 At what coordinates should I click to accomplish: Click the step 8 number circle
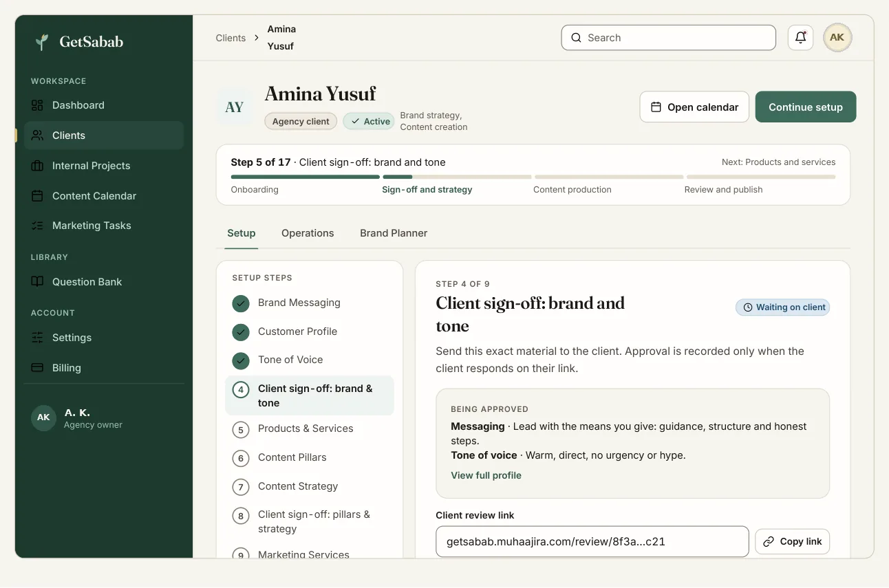pyautogui.click(x=240, y=516)
